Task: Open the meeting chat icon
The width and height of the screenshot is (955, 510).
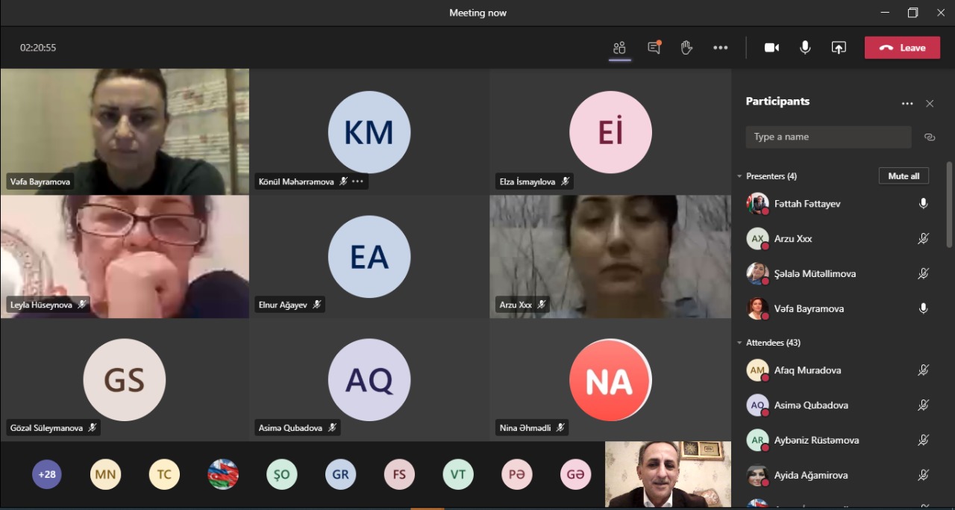Action: click(654, 48)
